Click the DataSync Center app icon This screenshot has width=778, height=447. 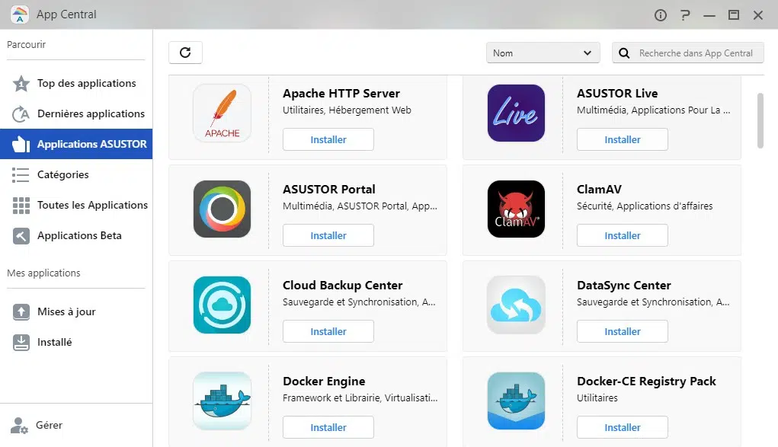(516, 305)
